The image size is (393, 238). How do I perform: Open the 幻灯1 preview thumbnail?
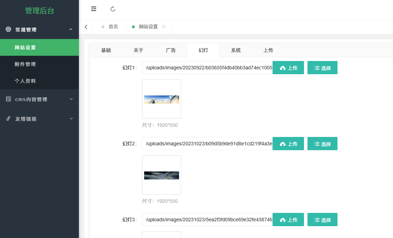161,99
